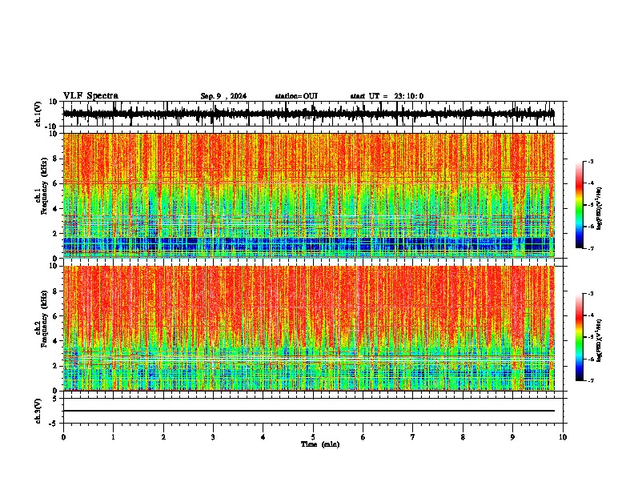Click the ch.1 spectrogram color scale bar

coord(580,205)
